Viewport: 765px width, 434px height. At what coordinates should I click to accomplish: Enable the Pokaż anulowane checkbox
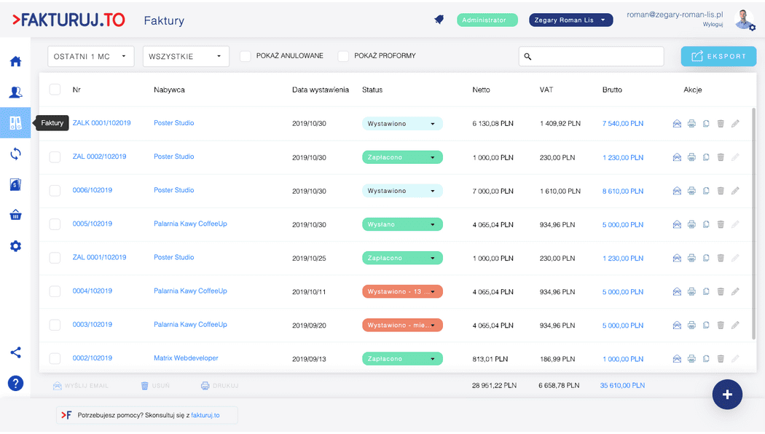click(x=246, y=56)
